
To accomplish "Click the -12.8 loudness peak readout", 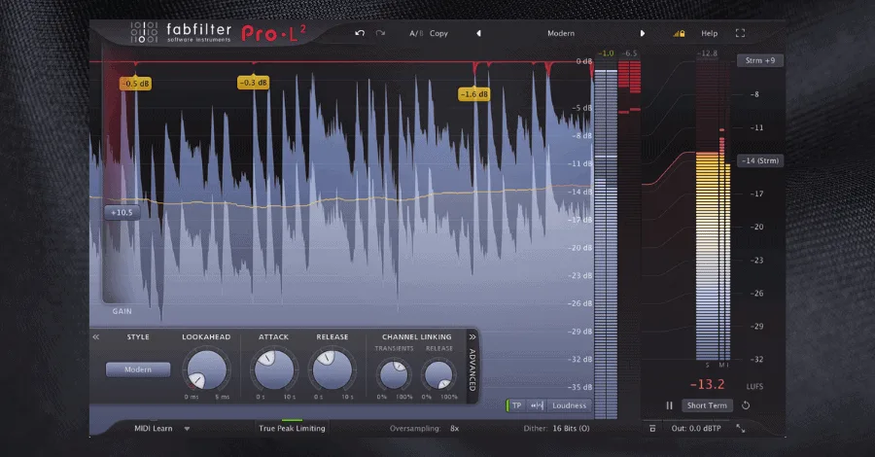I will [x=707, y=53].
